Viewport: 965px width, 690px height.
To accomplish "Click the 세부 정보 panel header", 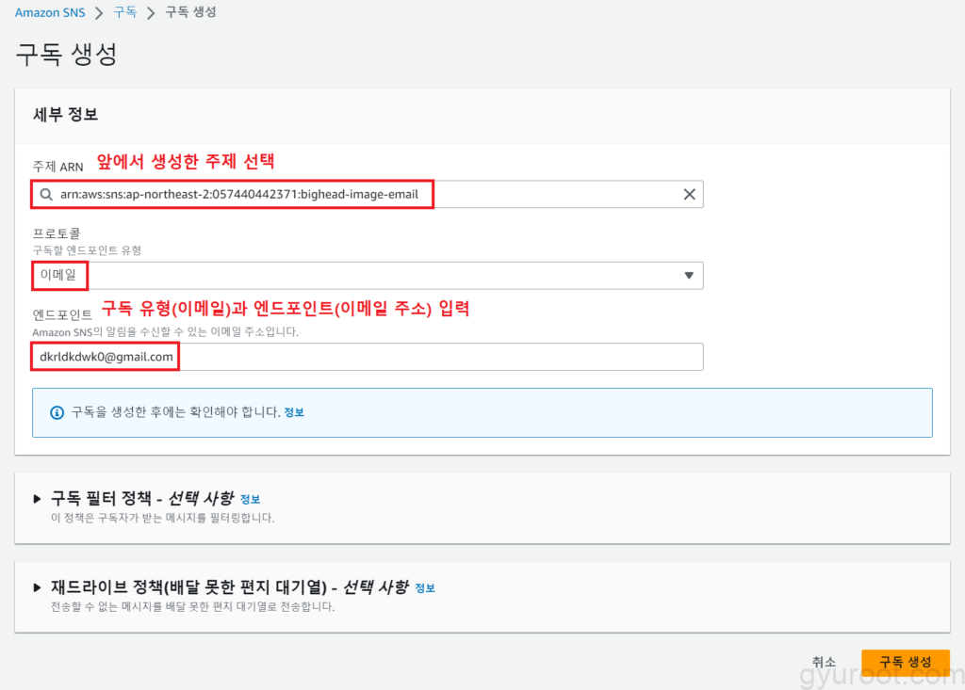I will (x=67, y=115).
